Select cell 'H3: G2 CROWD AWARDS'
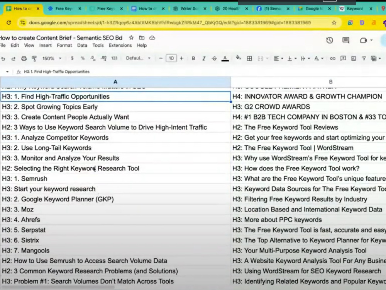Viewport: 386px width, 290px height. coord(308,107)
